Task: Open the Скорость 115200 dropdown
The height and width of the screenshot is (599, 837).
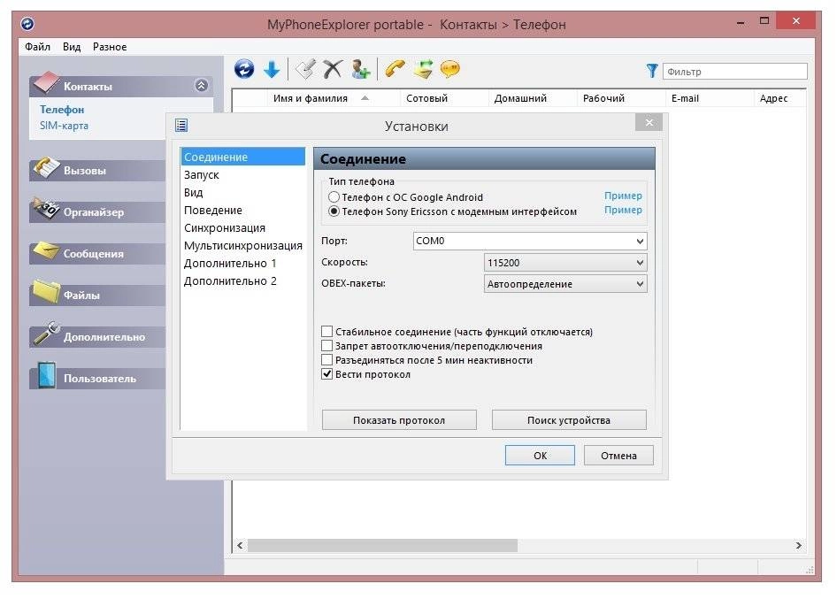Action: pyautogui.click(x=566, y=263)
